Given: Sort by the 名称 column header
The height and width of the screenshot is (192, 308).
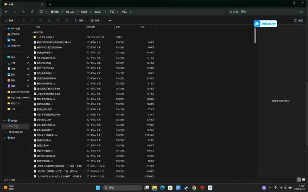Looking at the screenshot, I should (38, 27).
